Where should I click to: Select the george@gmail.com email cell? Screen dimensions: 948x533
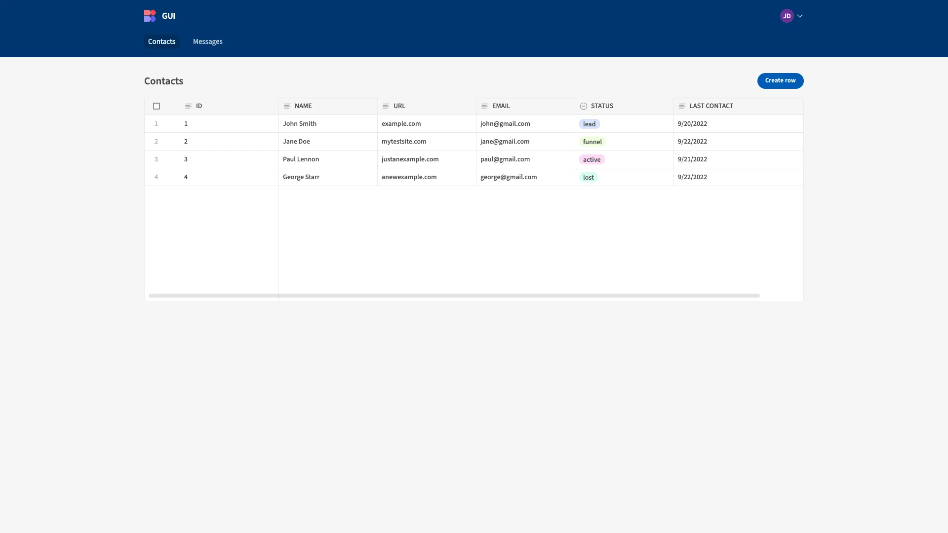[x=525, y=177]
